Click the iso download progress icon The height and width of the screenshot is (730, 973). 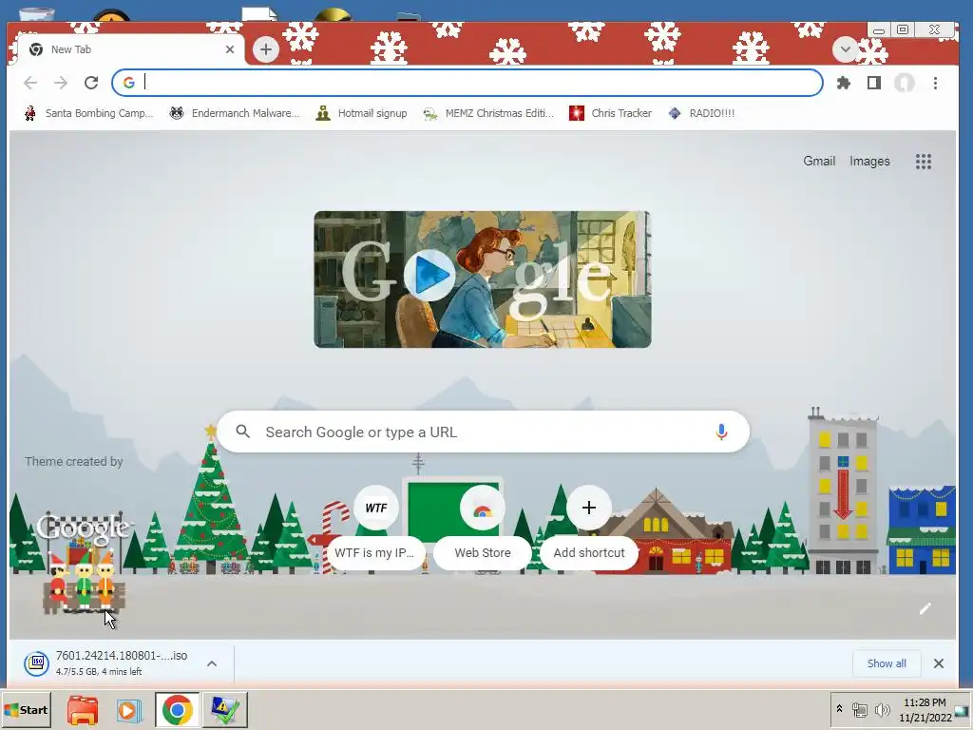(x=37, y=663)
